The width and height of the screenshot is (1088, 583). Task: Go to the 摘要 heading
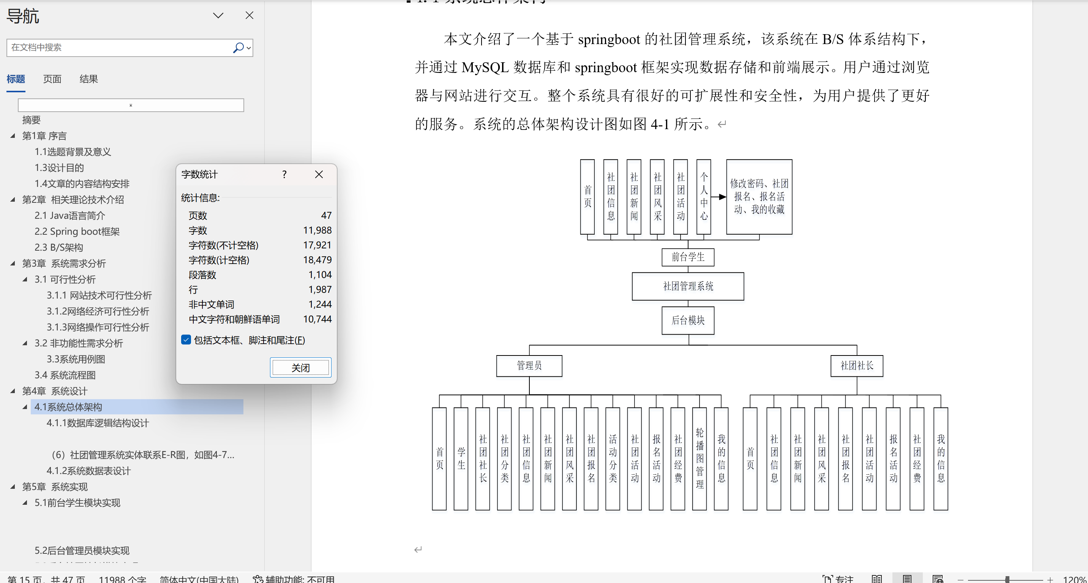tap(31, 120)
